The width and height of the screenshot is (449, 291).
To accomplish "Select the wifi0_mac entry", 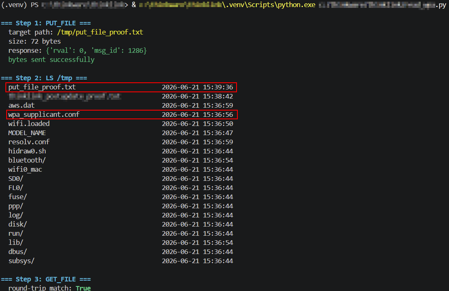I will pyautogui.click(x=25, y=170).
